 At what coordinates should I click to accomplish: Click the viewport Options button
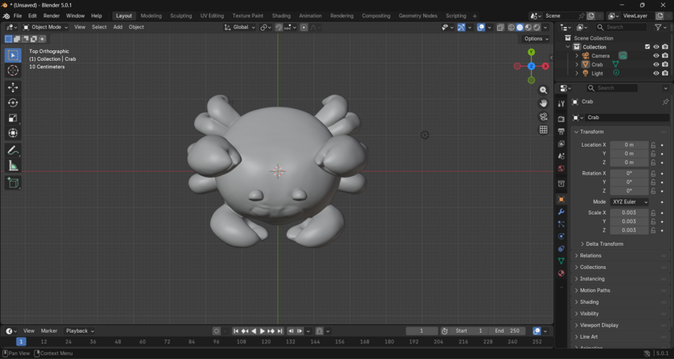point(535,39)
